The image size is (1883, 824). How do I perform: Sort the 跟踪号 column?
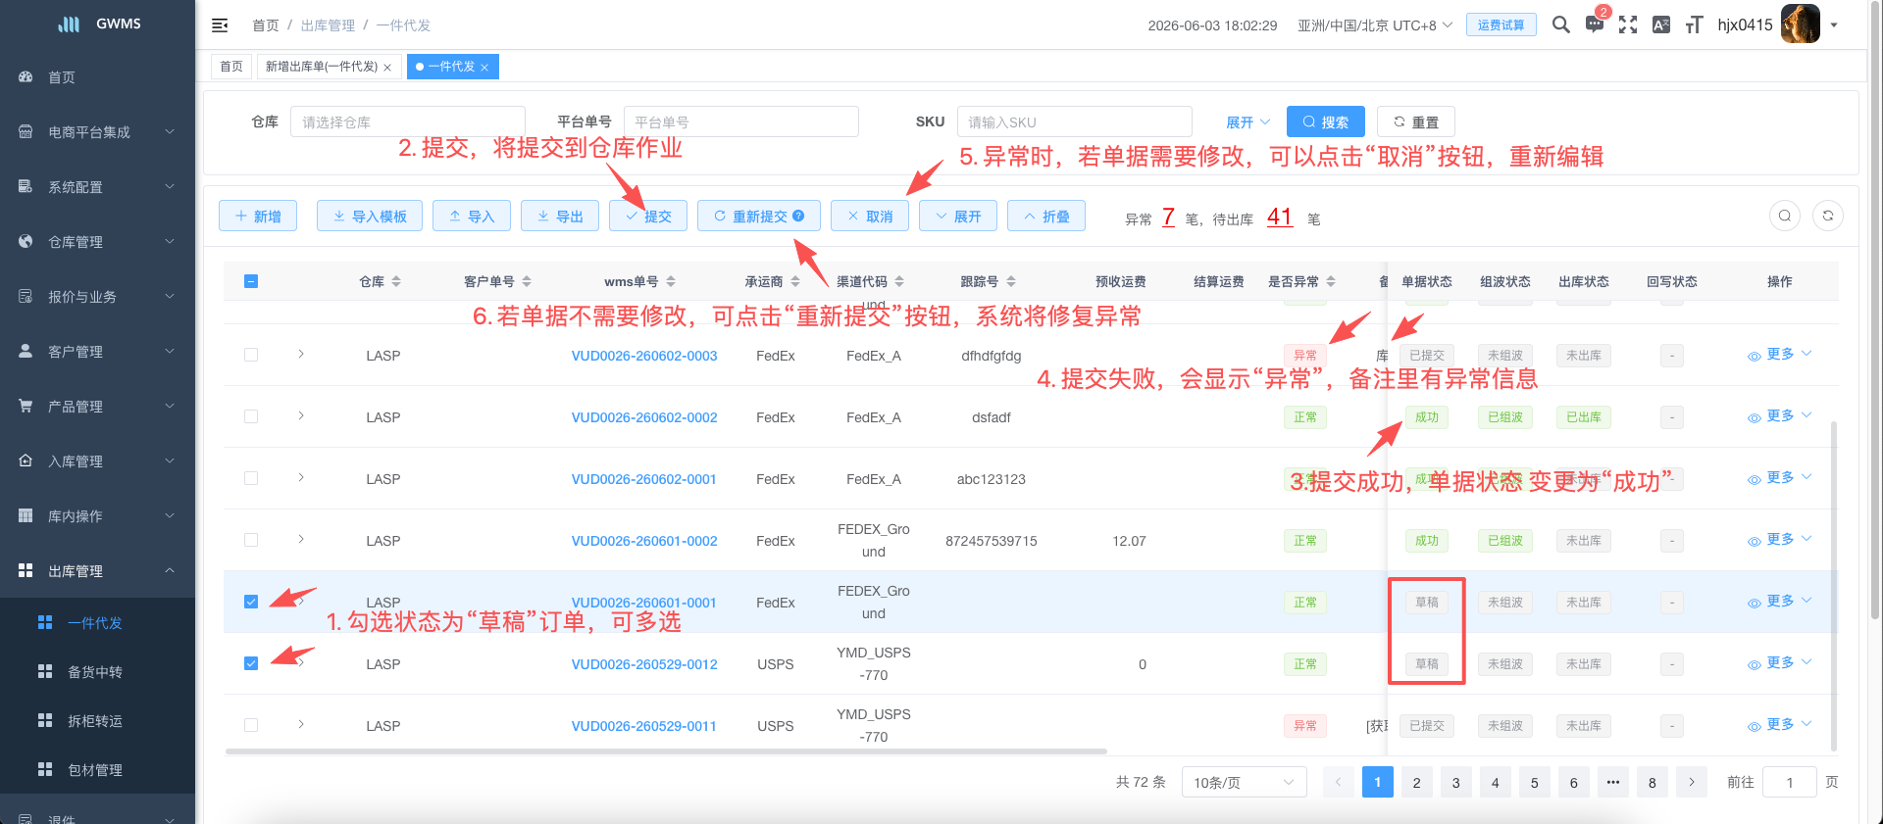tap(1011, 281)
